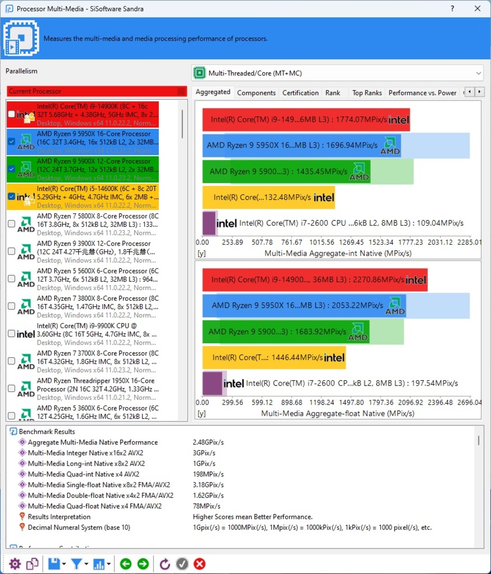The image size is (491, 574).
Task: Click the blue bar chart icon
Action: click(x=98, y=564)
